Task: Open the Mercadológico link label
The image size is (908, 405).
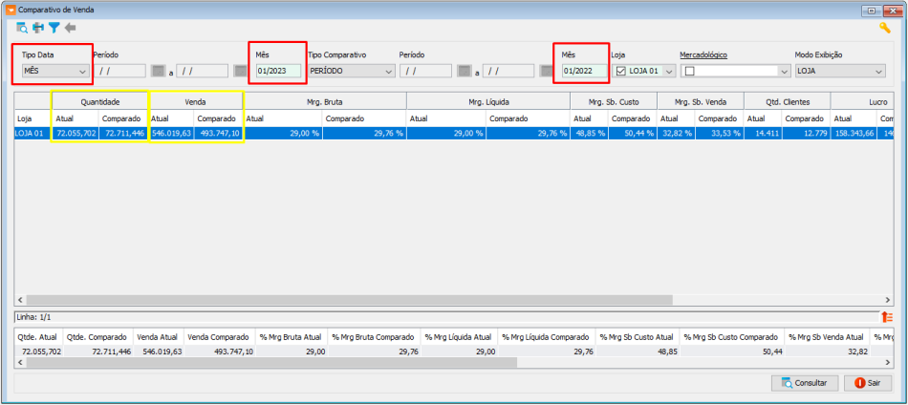Action: coord(703,54)
